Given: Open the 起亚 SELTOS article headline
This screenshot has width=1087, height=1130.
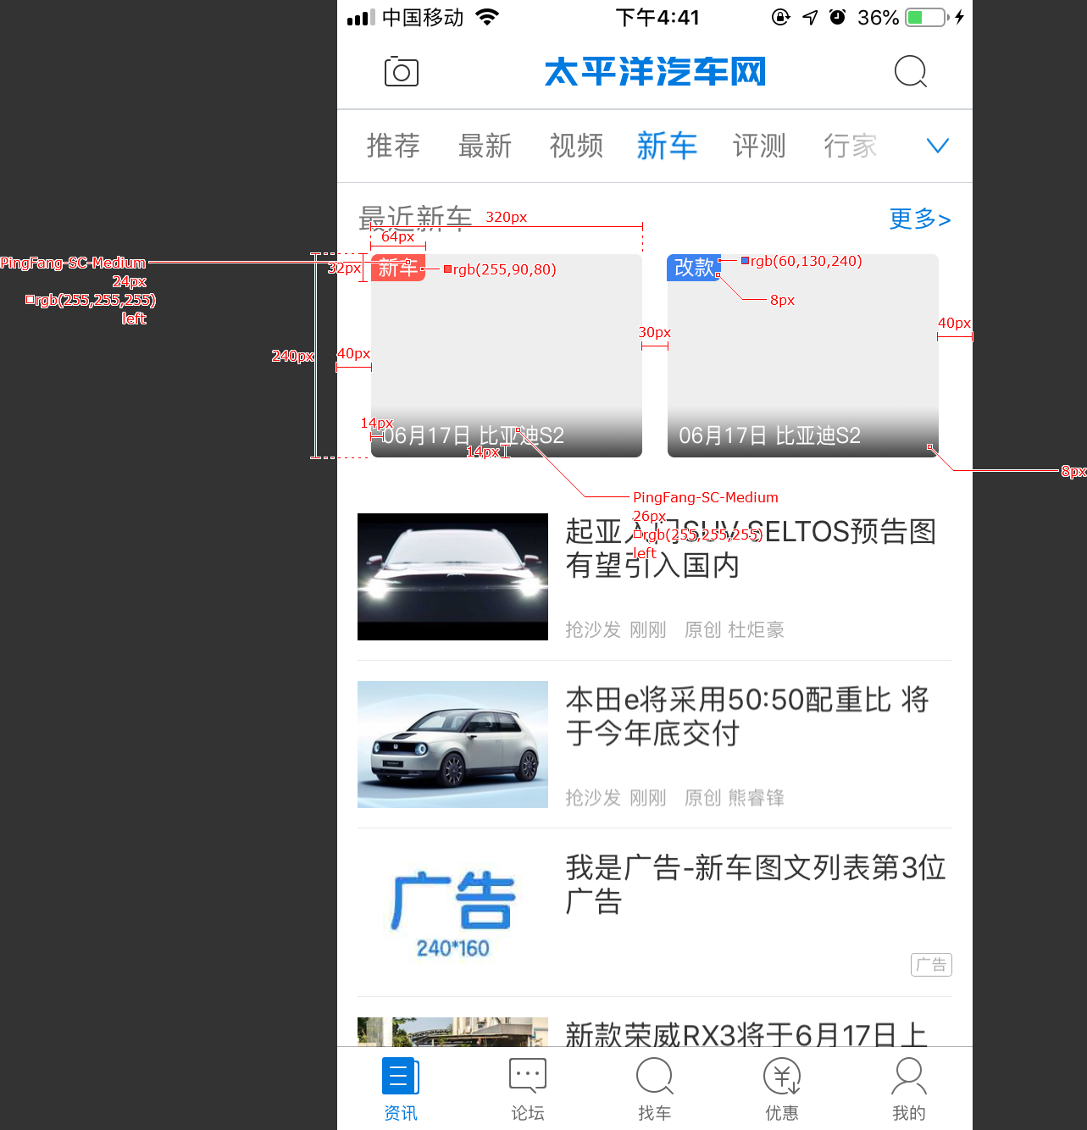Looking at the screenshot, I should 750,548.
